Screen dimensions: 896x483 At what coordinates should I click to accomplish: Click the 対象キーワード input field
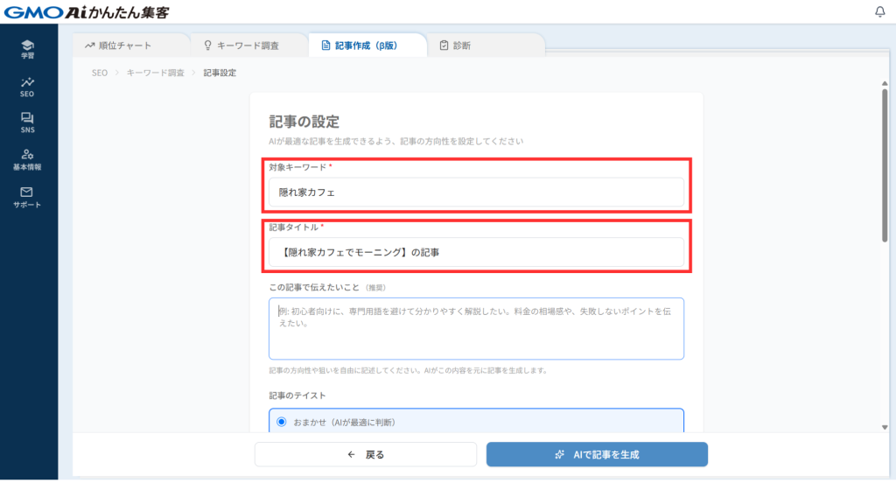pyautogui.click(x=475, y=192)
